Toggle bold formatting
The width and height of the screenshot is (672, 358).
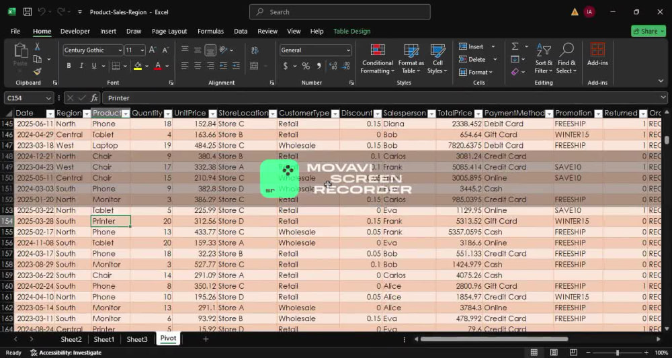tap(69, 66)
